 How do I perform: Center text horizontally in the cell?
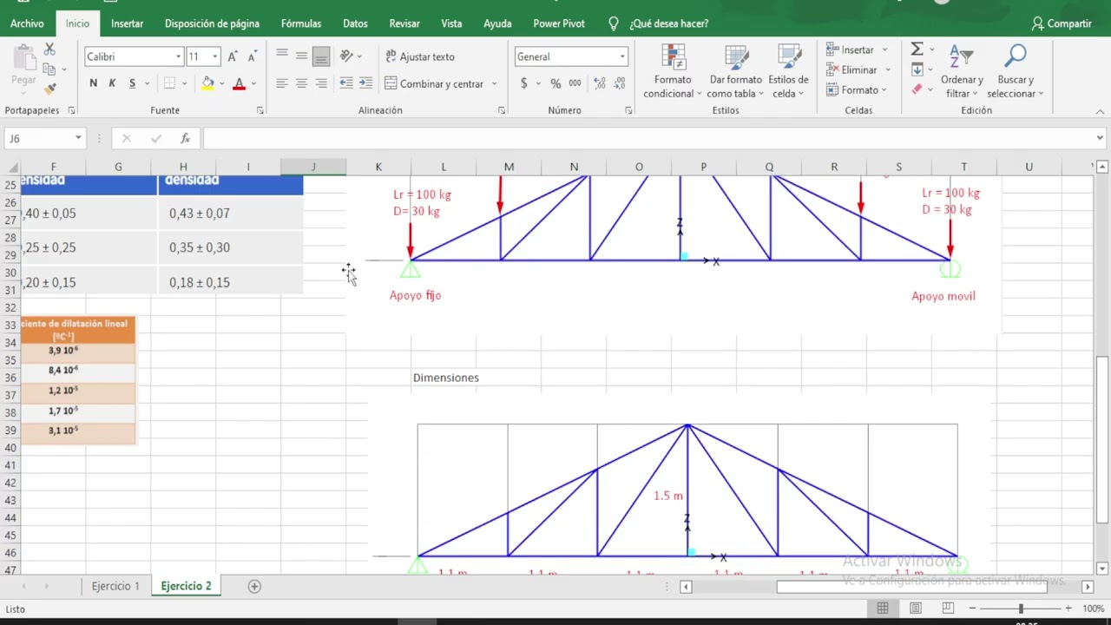click(x=301, y=83)
